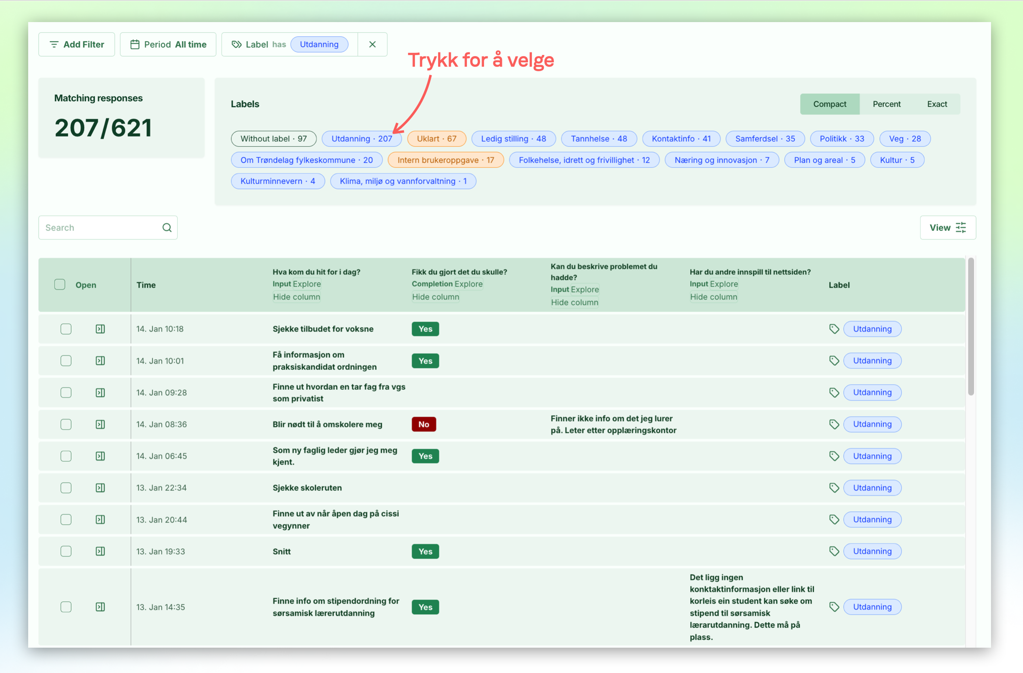Screen dimensions: 1023x673
Task: Click the tag icon in the 14. Jan 10:18 row
Action: click(x=834, y=329)
